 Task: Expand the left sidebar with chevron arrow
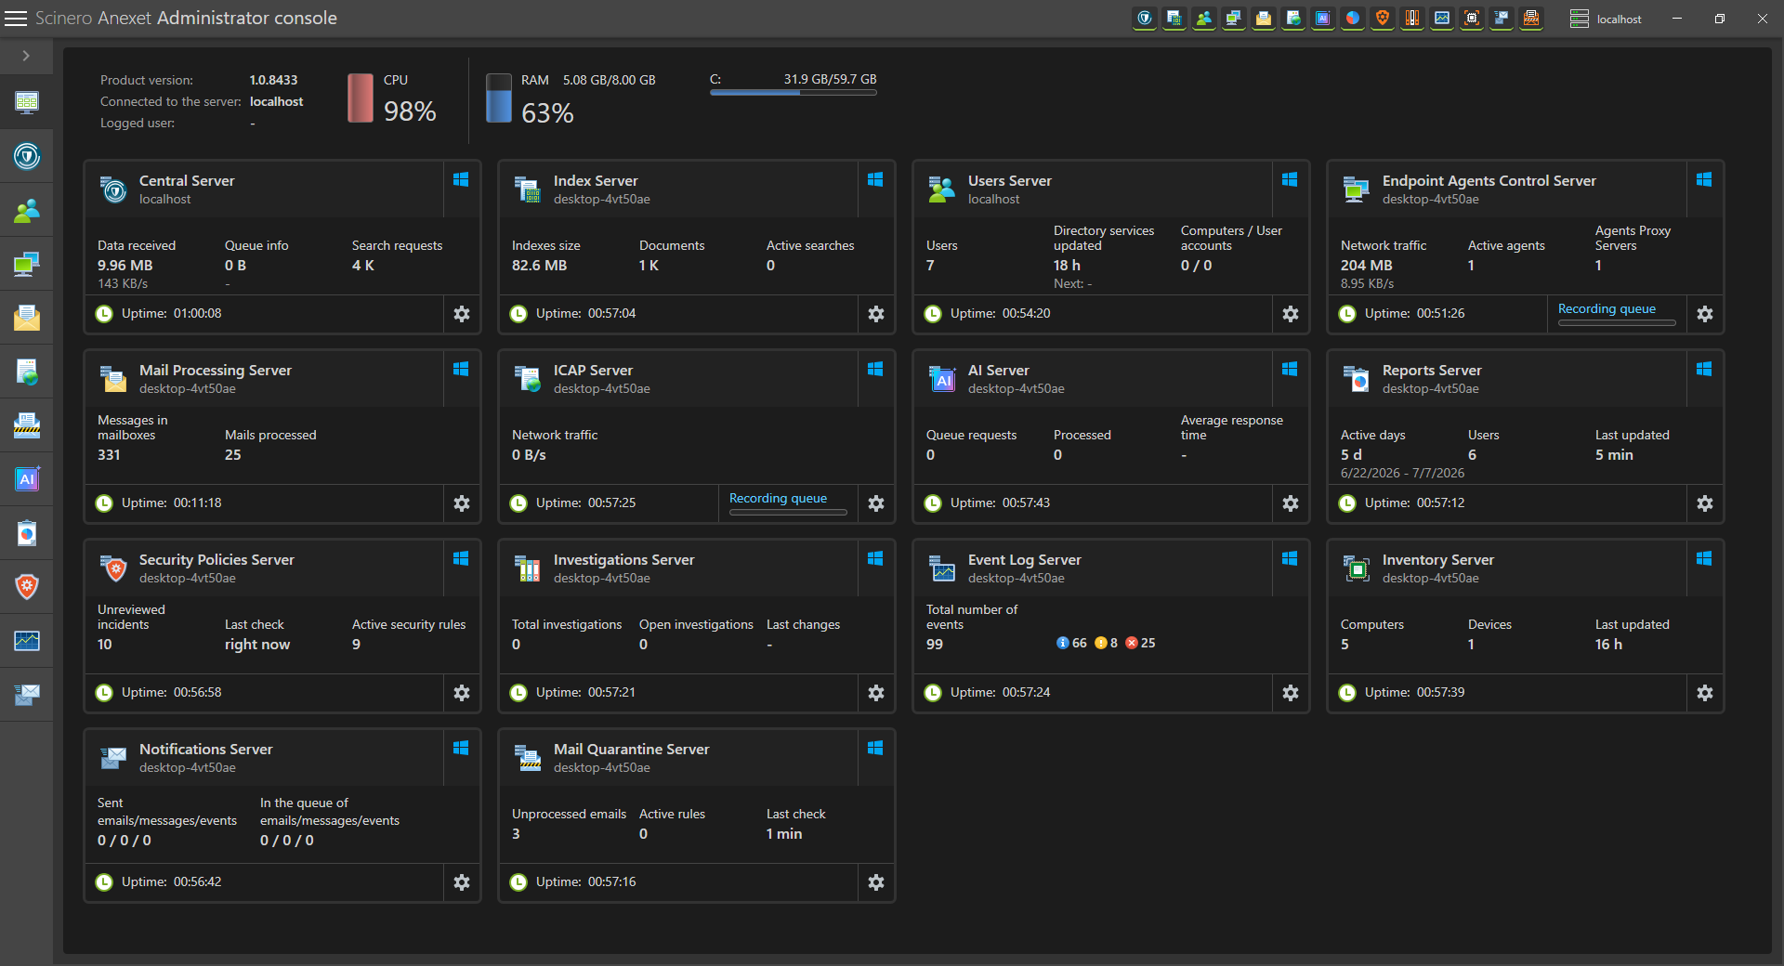(x=26, y=56)
